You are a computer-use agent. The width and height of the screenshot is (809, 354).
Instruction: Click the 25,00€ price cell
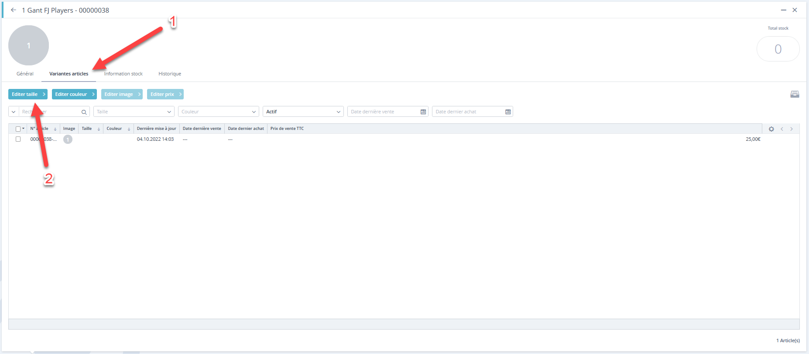[753, 140]
